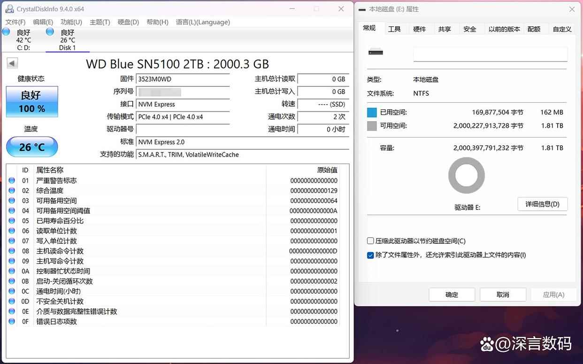Switch to the 配额 tab
Viewport: 583px width, 364px height.
pyautogui.click(x=534, y=29)
